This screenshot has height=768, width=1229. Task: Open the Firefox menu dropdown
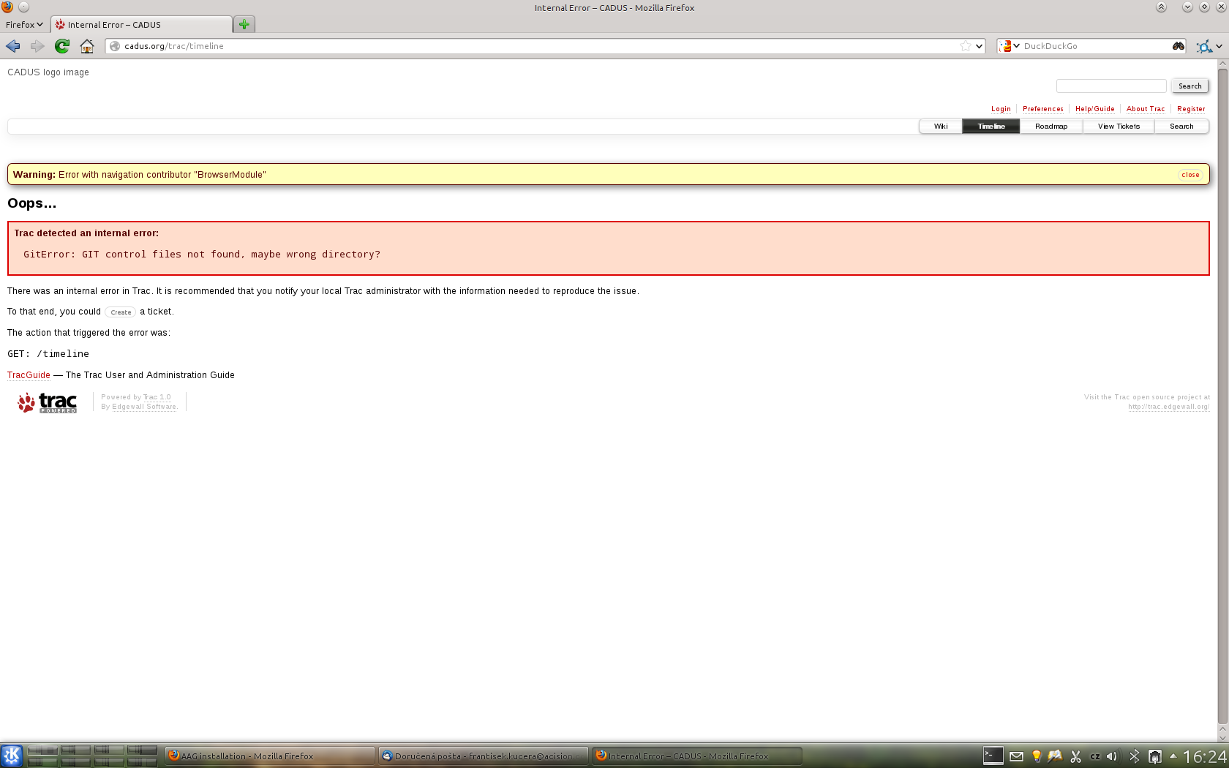(24, 24)
